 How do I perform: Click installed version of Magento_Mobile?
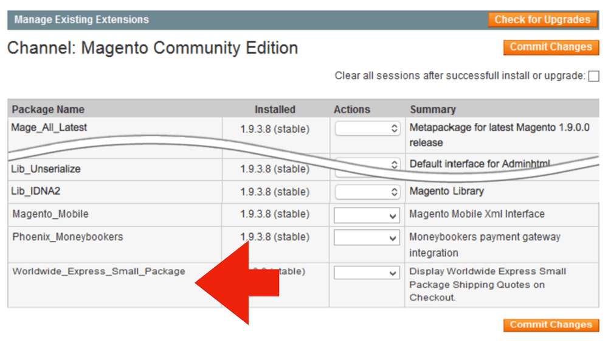(x=275, y=214)
